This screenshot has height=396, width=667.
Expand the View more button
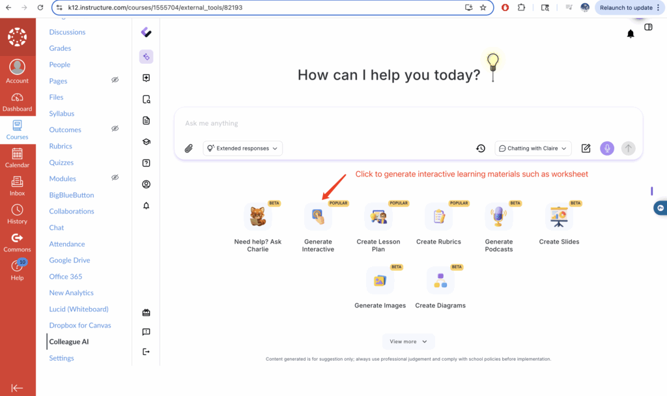click(408, 341)
